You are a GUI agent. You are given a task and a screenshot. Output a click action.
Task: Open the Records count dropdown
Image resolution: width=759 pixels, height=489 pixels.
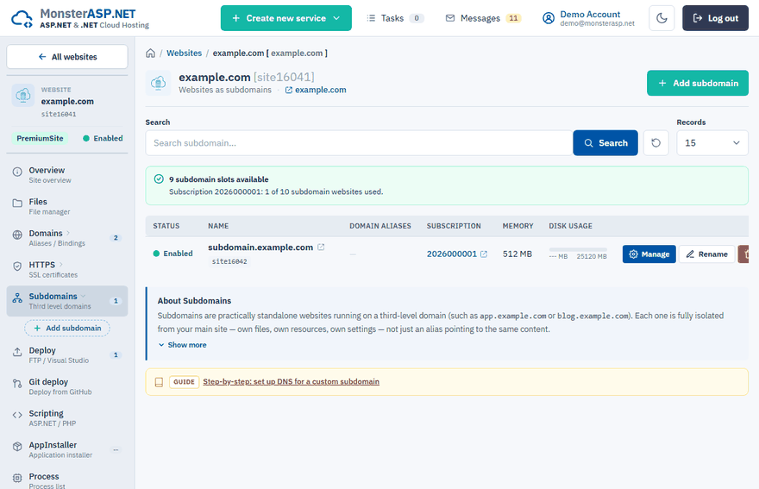pos(712,143)
